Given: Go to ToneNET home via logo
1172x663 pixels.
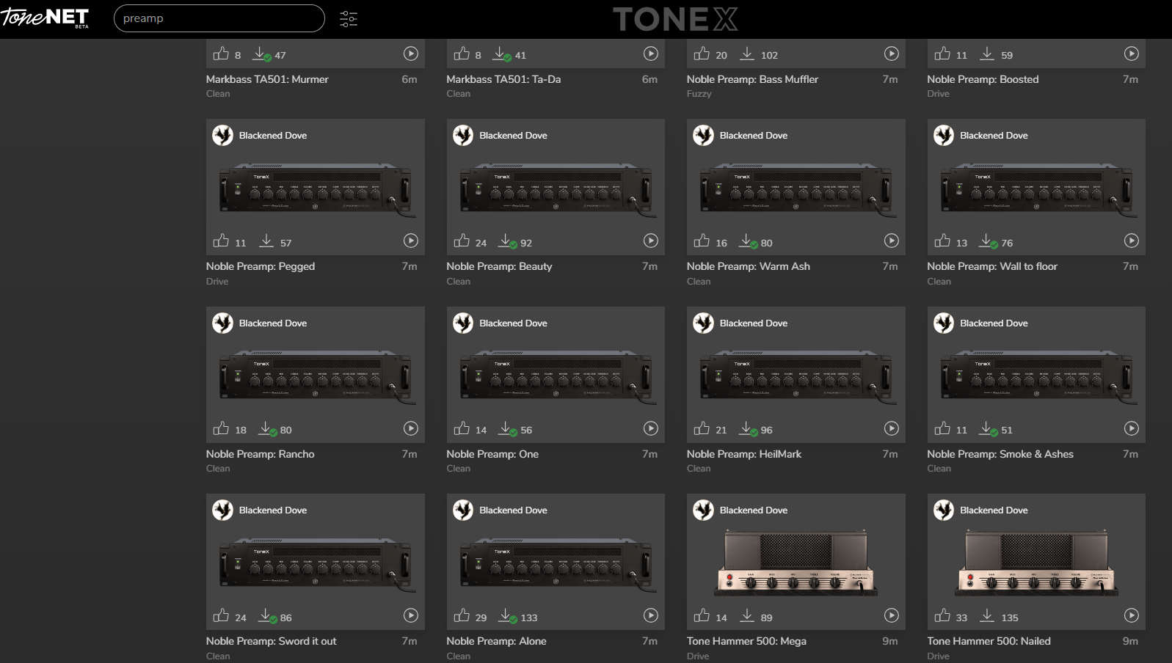Looking at the screenshot, I should [x=46, y=18].
